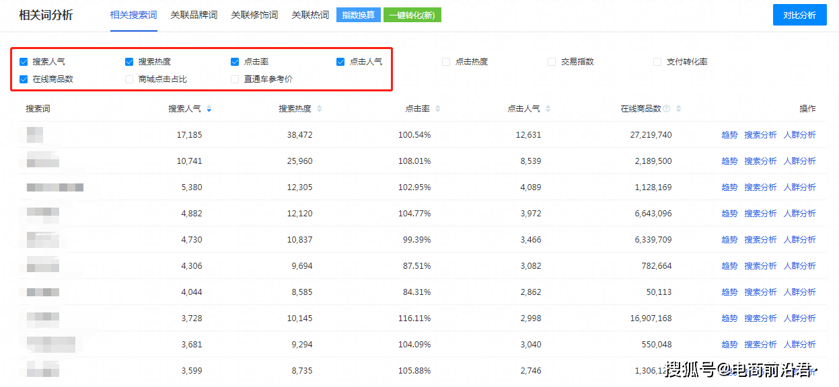Check the 交易指数 checkbox

[551, 61]
